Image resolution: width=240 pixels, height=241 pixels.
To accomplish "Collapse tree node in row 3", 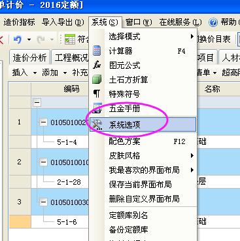I will click(43, 202).
